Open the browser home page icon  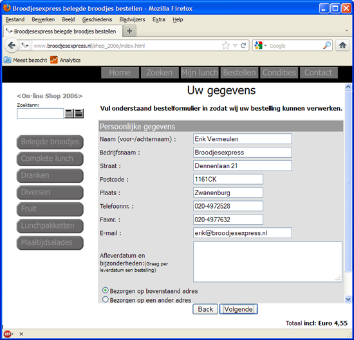342,46
